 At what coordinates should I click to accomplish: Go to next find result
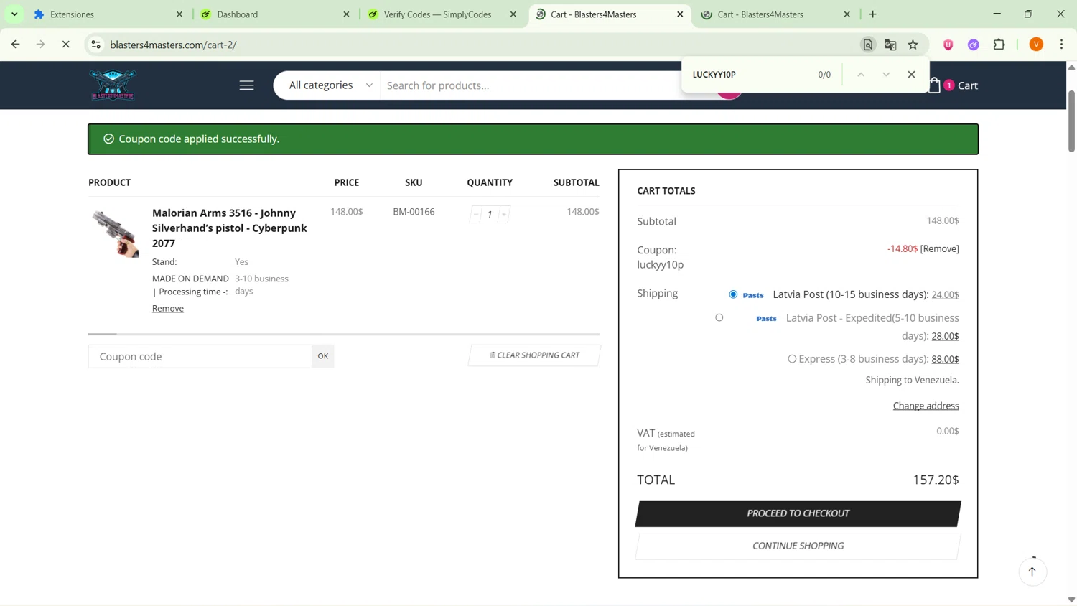coord(886,75)
